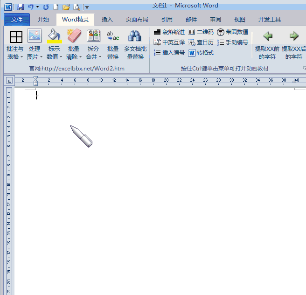Image resolution: width=306 pixels, height=295 pixels.
Task: Click the 官网:http://excelbbx.net/Word2.htm group label
Action: 76,69
